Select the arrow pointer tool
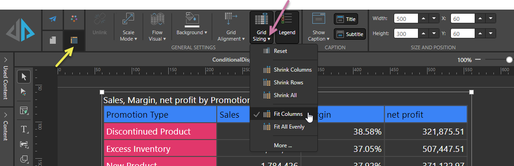This screenshot has height=166, width=514. point(24,77)
